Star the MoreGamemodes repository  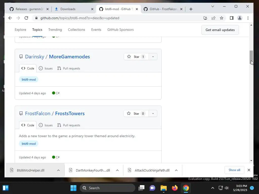[x=136, y=57]
